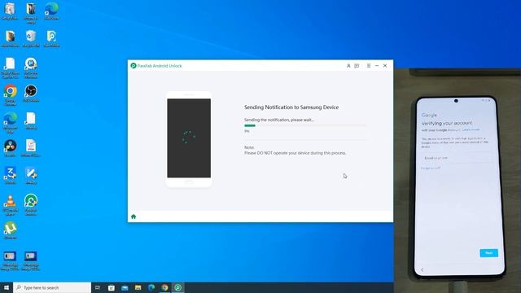
Task: Minimize the PassFab Android Unlock window
Action: pos(377,66)
